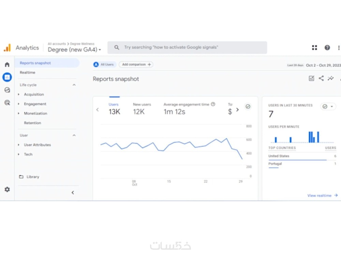Click the Library folder icon
This screenshot has width=341, height=255.
pos(21,177)
